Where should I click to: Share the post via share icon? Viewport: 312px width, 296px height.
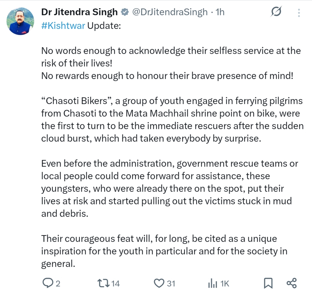point(292,283)
